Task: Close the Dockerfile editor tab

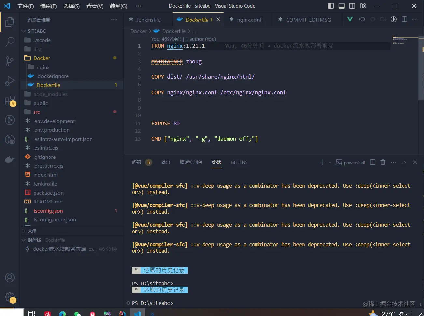Action: pyautogui.click(x=218, y=20)
